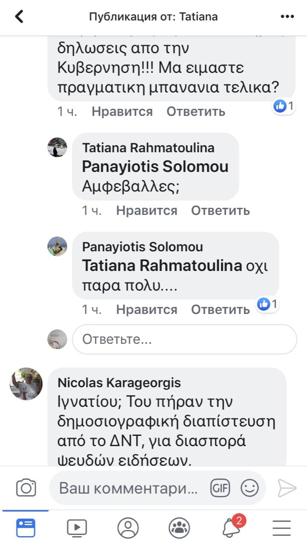Screen dimensions: 307x546
Task: Open the Groups tab icon
Action: point(179,528)
